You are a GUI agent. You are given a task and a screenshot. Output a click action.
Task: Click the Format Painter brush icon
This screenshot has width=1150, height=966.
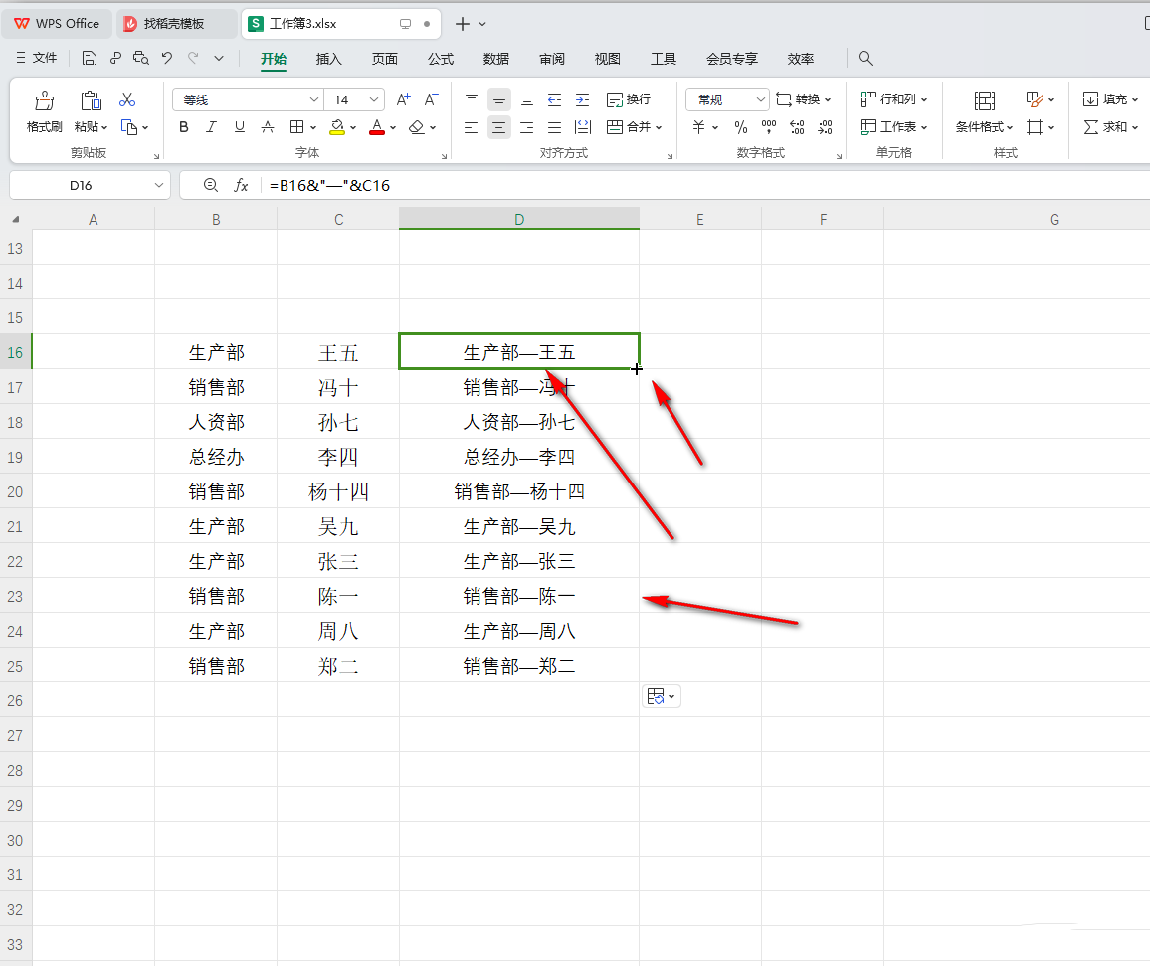click(x=44, y=100)
